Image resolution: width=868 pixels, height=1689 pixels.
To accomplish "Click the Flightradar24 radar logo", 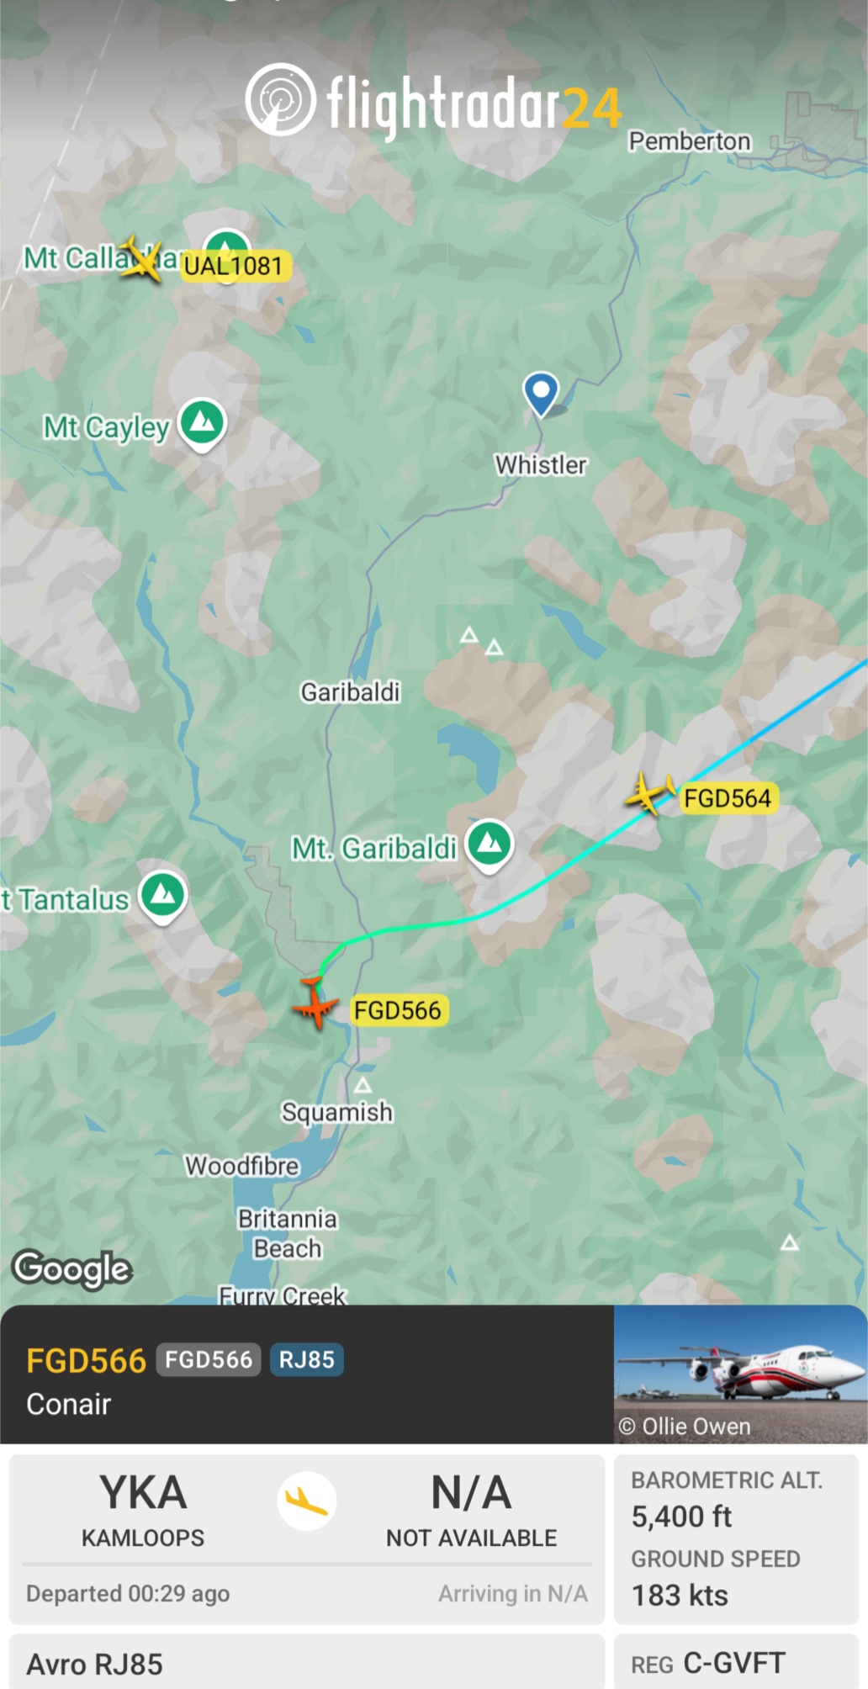I will click(280, 100).
